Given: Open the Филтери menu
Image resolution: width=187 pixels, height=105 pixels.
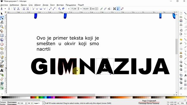Looking at the screenshot, I should [60, 5].
